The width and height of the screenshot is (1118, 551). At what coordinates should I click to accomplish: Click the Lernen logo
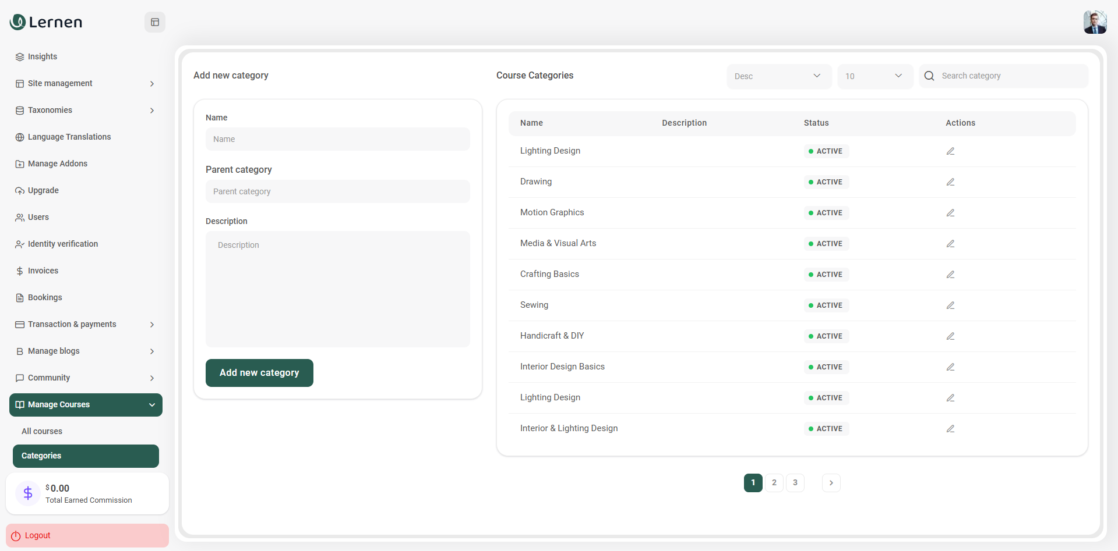[x=47, y=22]
